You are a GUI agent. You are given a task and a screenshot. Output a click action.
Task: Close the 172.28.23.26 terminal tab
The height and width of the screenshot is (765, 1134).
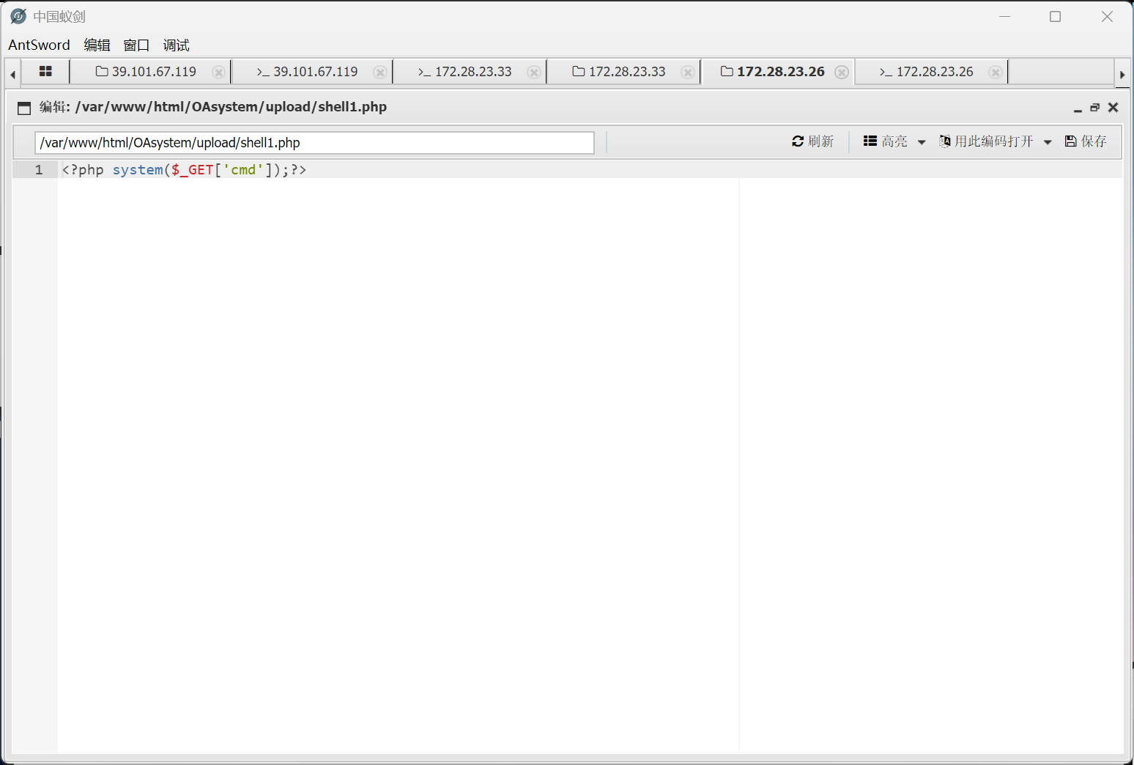996,72
